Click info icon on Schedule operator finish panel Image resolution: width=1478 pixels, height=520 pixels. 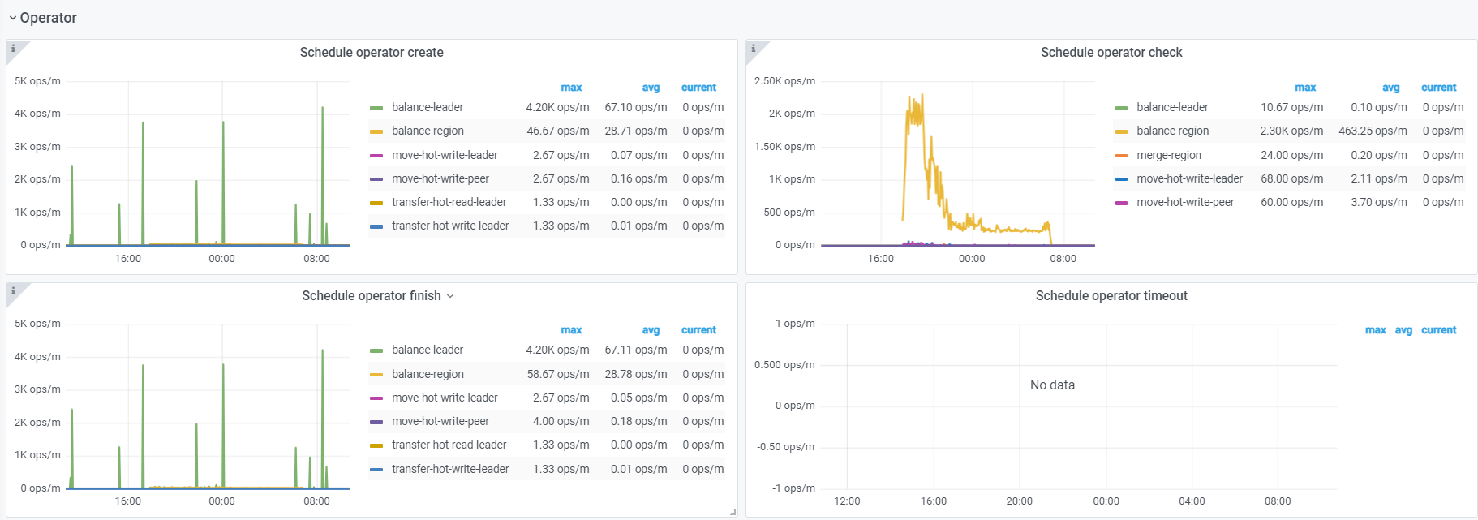[x=13, y=291]
